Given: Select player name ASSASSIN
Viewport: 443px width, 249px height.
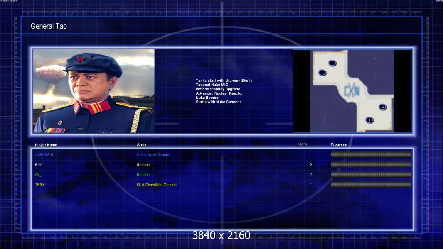Looking at the screenshot, I should tap(44, 155).
